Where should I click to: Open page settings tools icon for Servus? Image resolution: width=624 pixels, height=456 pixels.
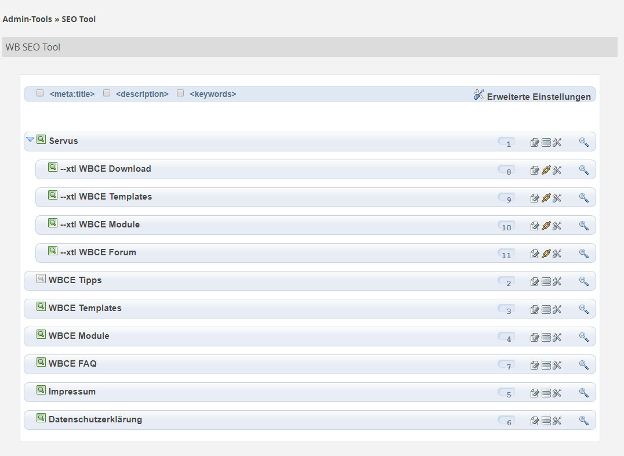(557, 142)
